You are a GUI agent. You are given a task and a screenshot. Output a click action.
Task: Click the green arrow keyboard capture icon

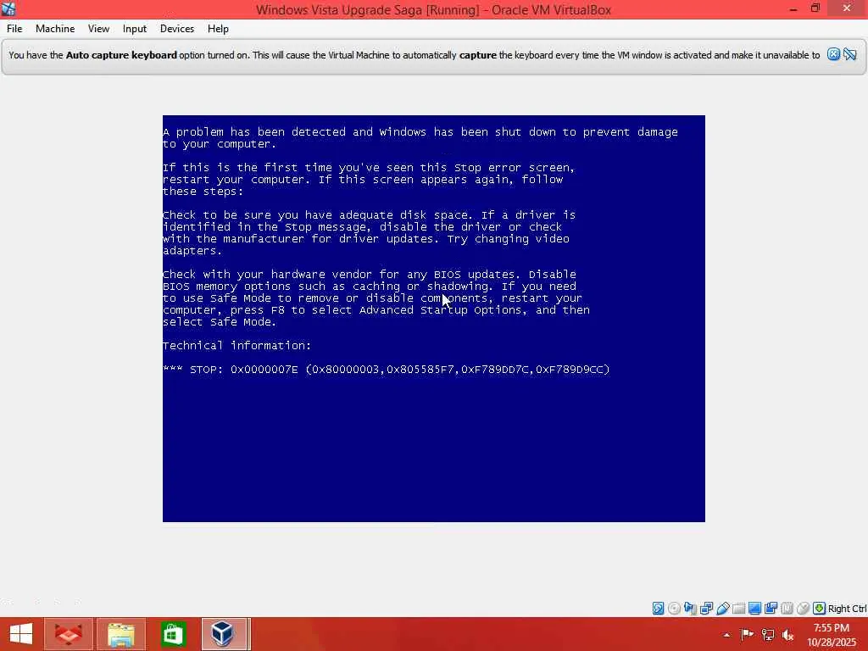point(820,609)
